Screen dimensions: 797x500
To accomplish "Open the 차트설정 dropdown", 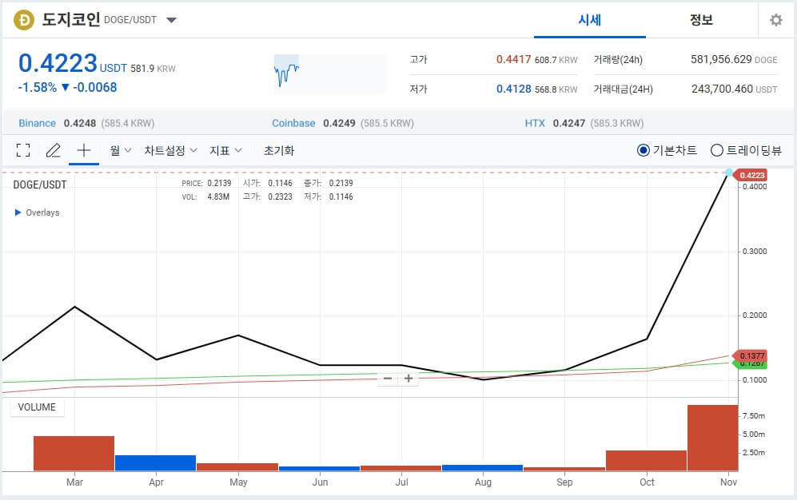I will pyautogui.click(x=170, y=150).
